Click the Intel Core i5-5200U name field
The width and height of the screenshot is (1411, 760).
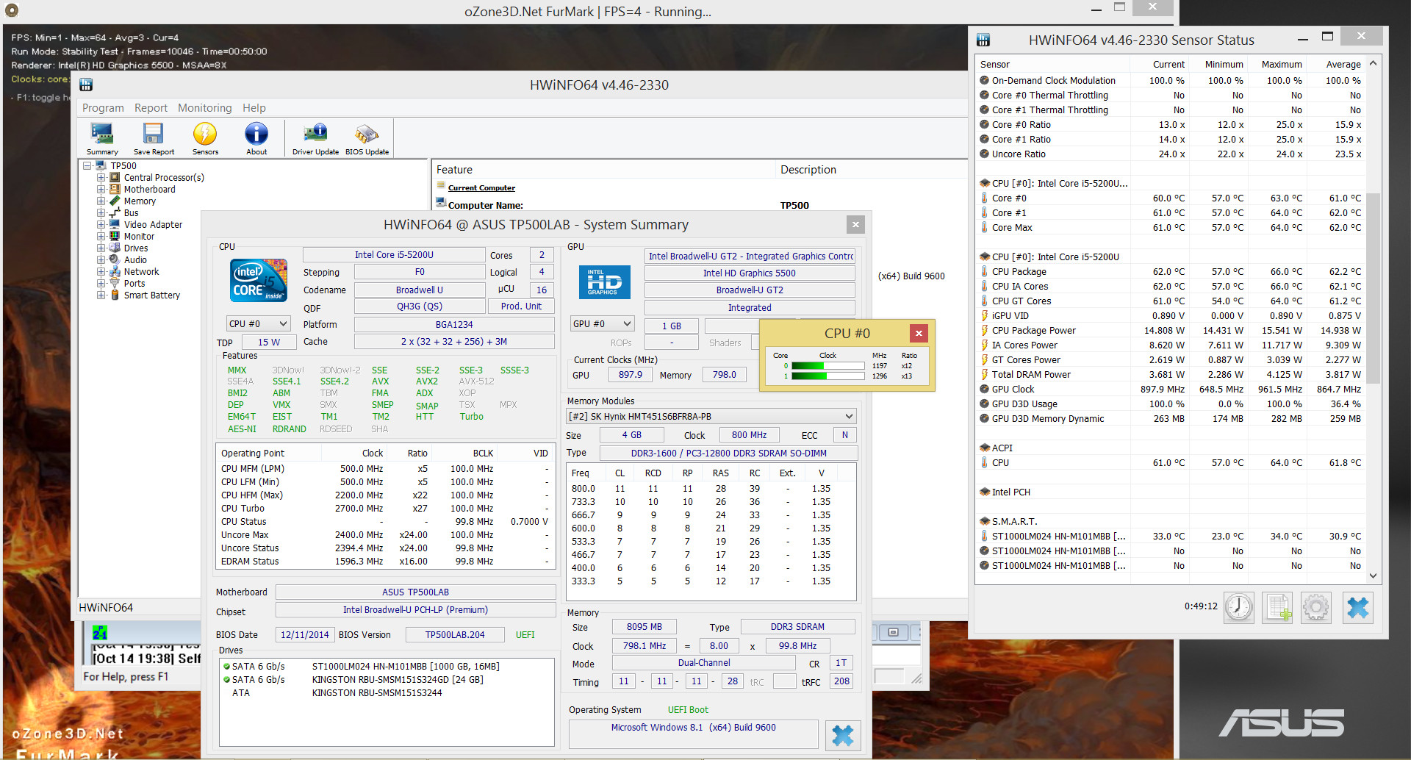(x=394, y=254)
